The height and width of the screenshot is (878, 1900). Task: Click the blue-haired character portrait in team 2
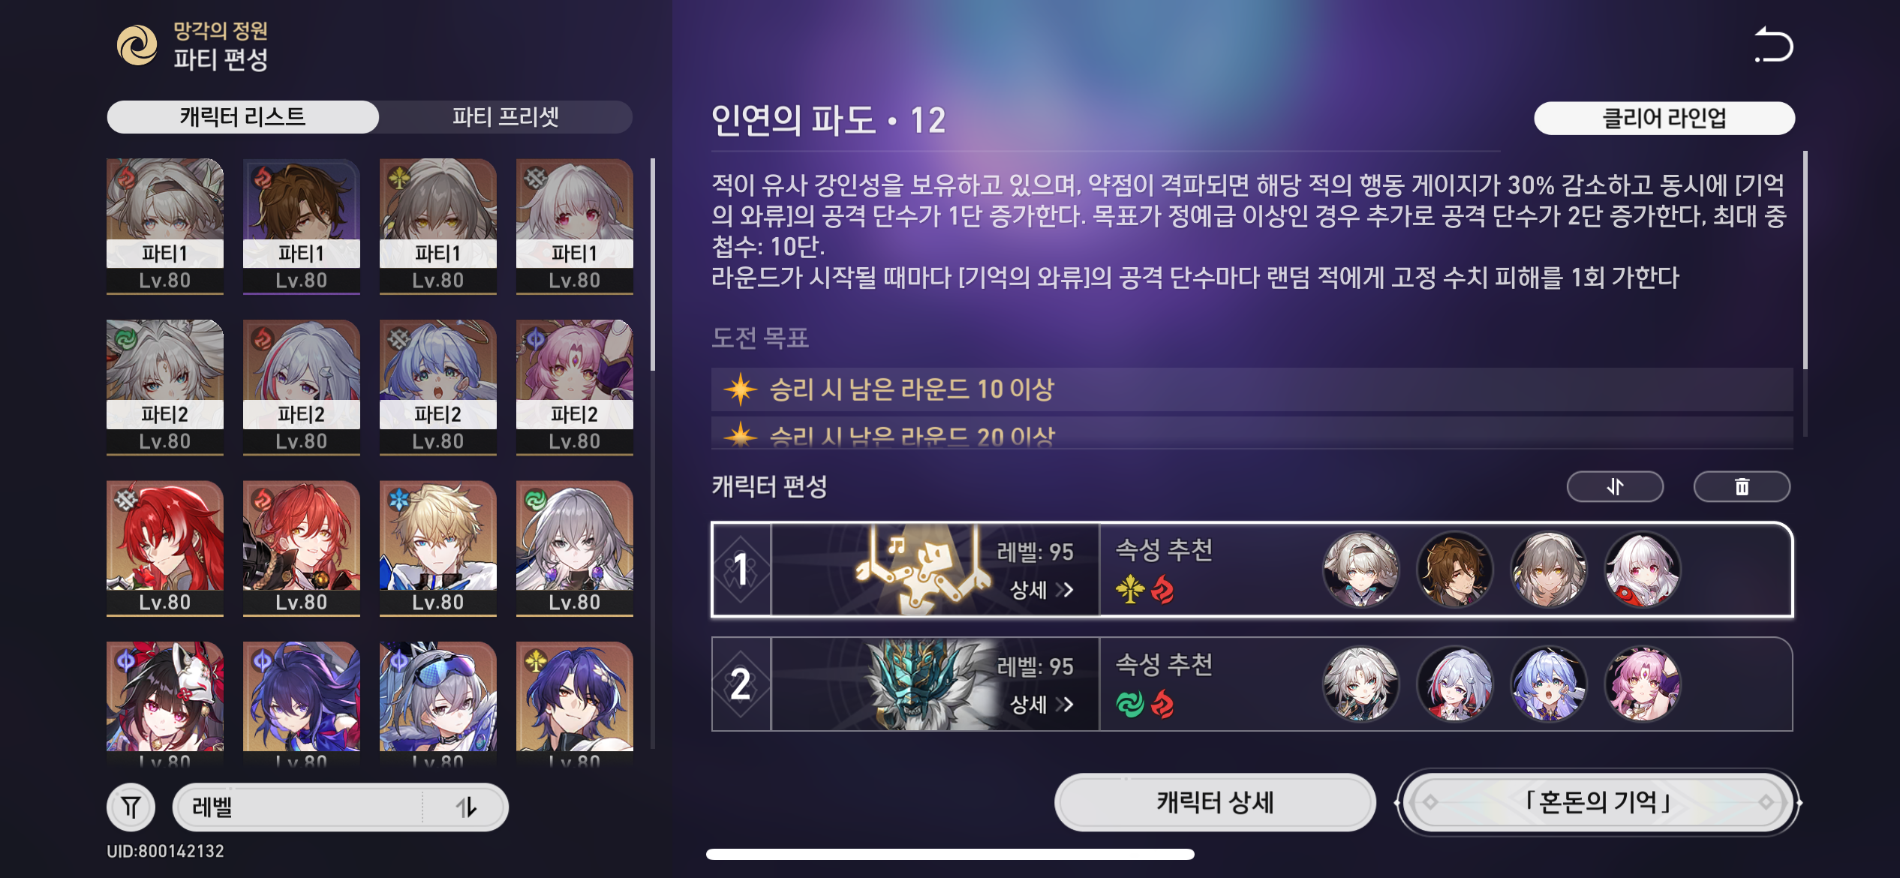(1548, 684)
